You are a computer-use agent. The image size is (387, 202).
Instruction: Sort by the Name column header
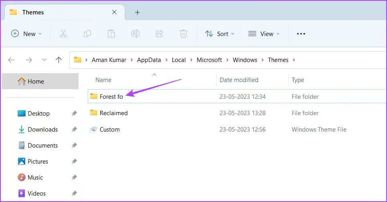103,80
